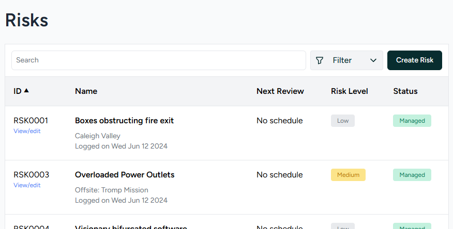Screen dimensions: 453x229
Task: Open View/edit link for RSK0003
Action: 27,185
